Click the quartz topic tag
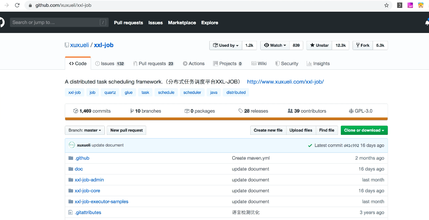429x220 pixels. 110,92
